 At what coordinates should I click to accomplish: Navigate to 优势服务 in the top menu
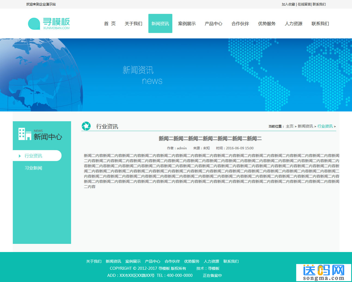coord(267,24)
